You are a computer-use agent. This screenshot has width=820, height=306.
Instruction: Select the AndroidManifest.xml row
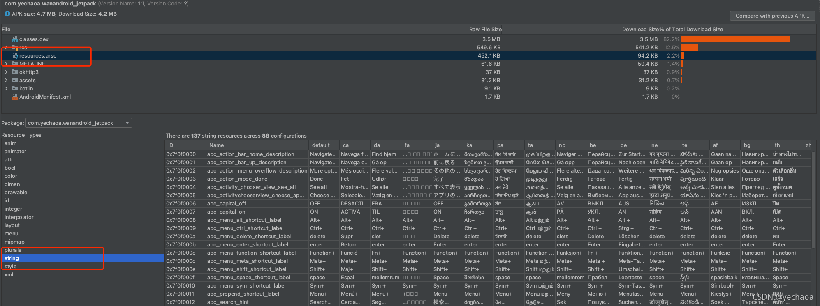coord(409,97)
